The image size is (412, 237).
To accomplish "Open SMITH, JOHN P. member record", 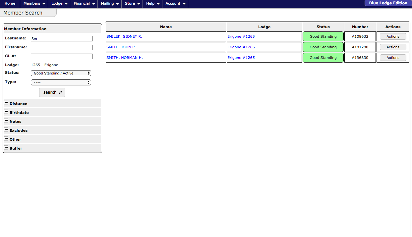I will 121,47.
